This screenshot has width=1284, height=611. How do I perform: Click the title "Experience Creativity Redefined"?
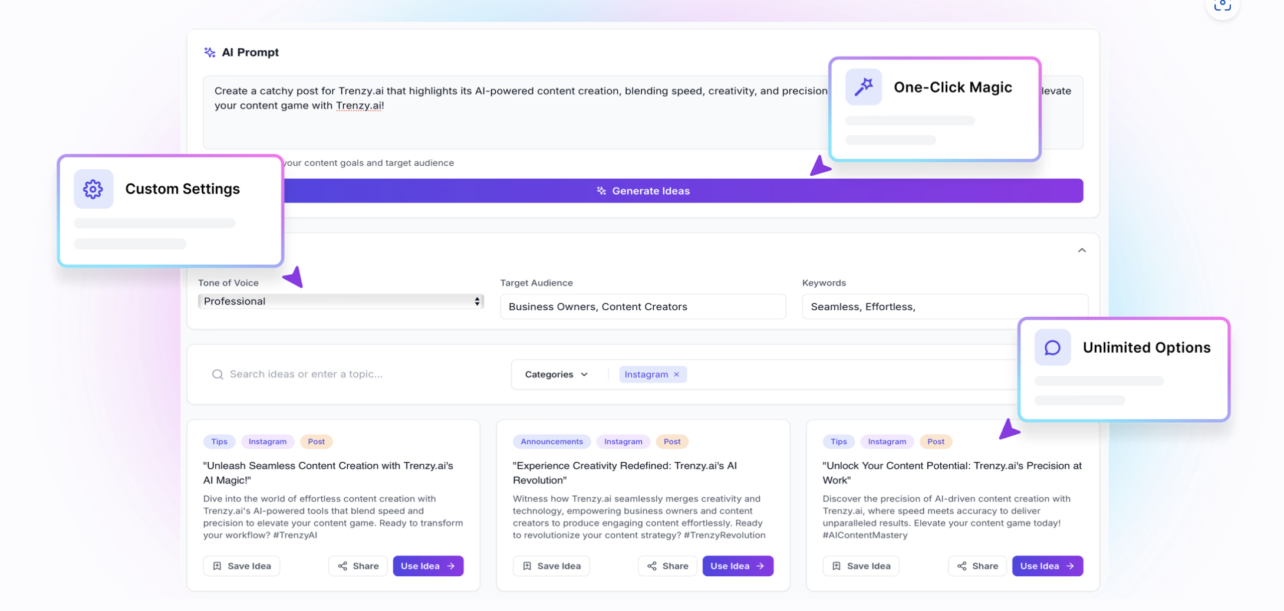[625, 473]
